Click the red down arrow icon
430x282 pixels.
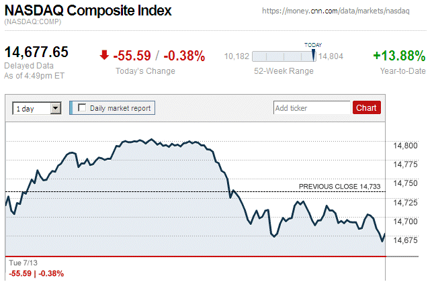[103, 56]
